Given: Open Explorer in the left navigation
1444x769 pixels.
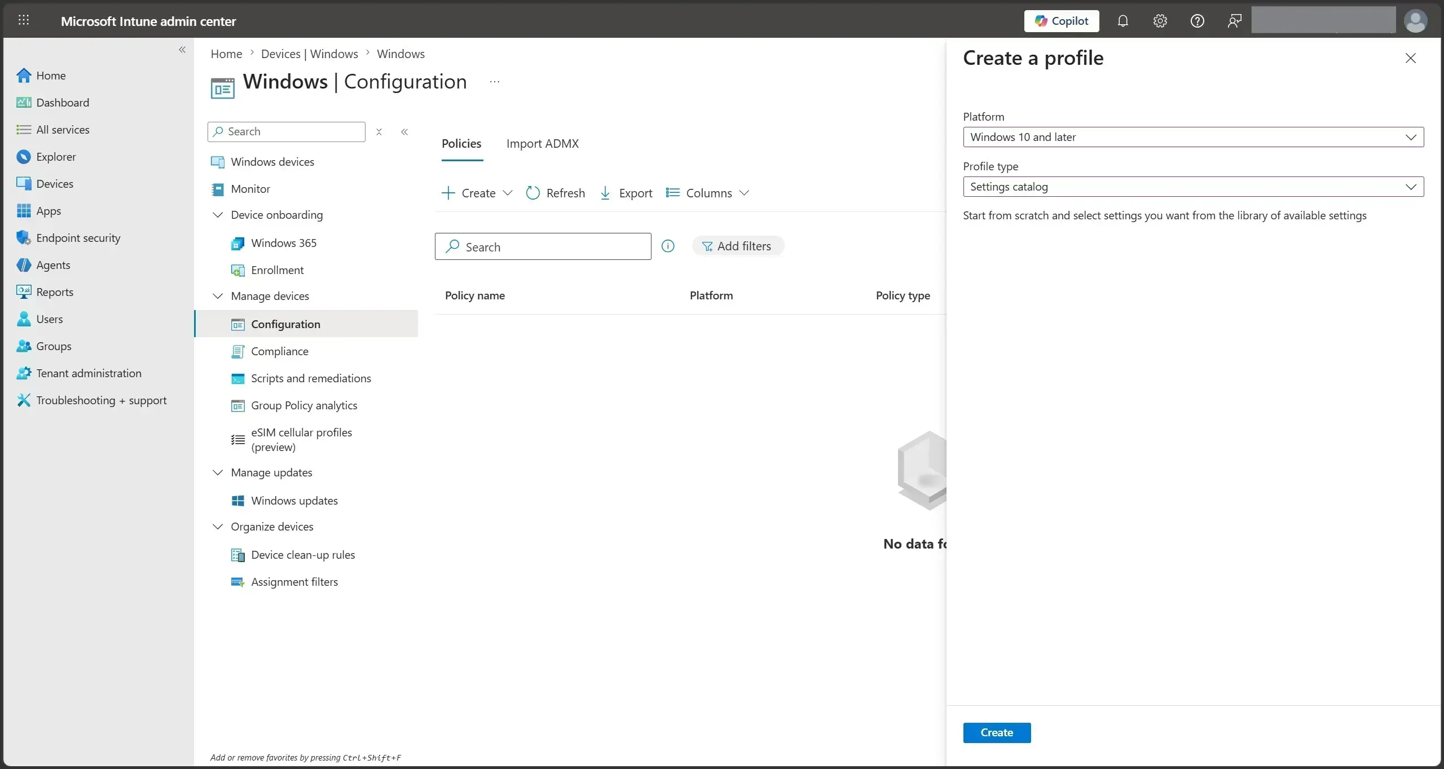Looking at the screenshot, I should (x=56, y=157).
